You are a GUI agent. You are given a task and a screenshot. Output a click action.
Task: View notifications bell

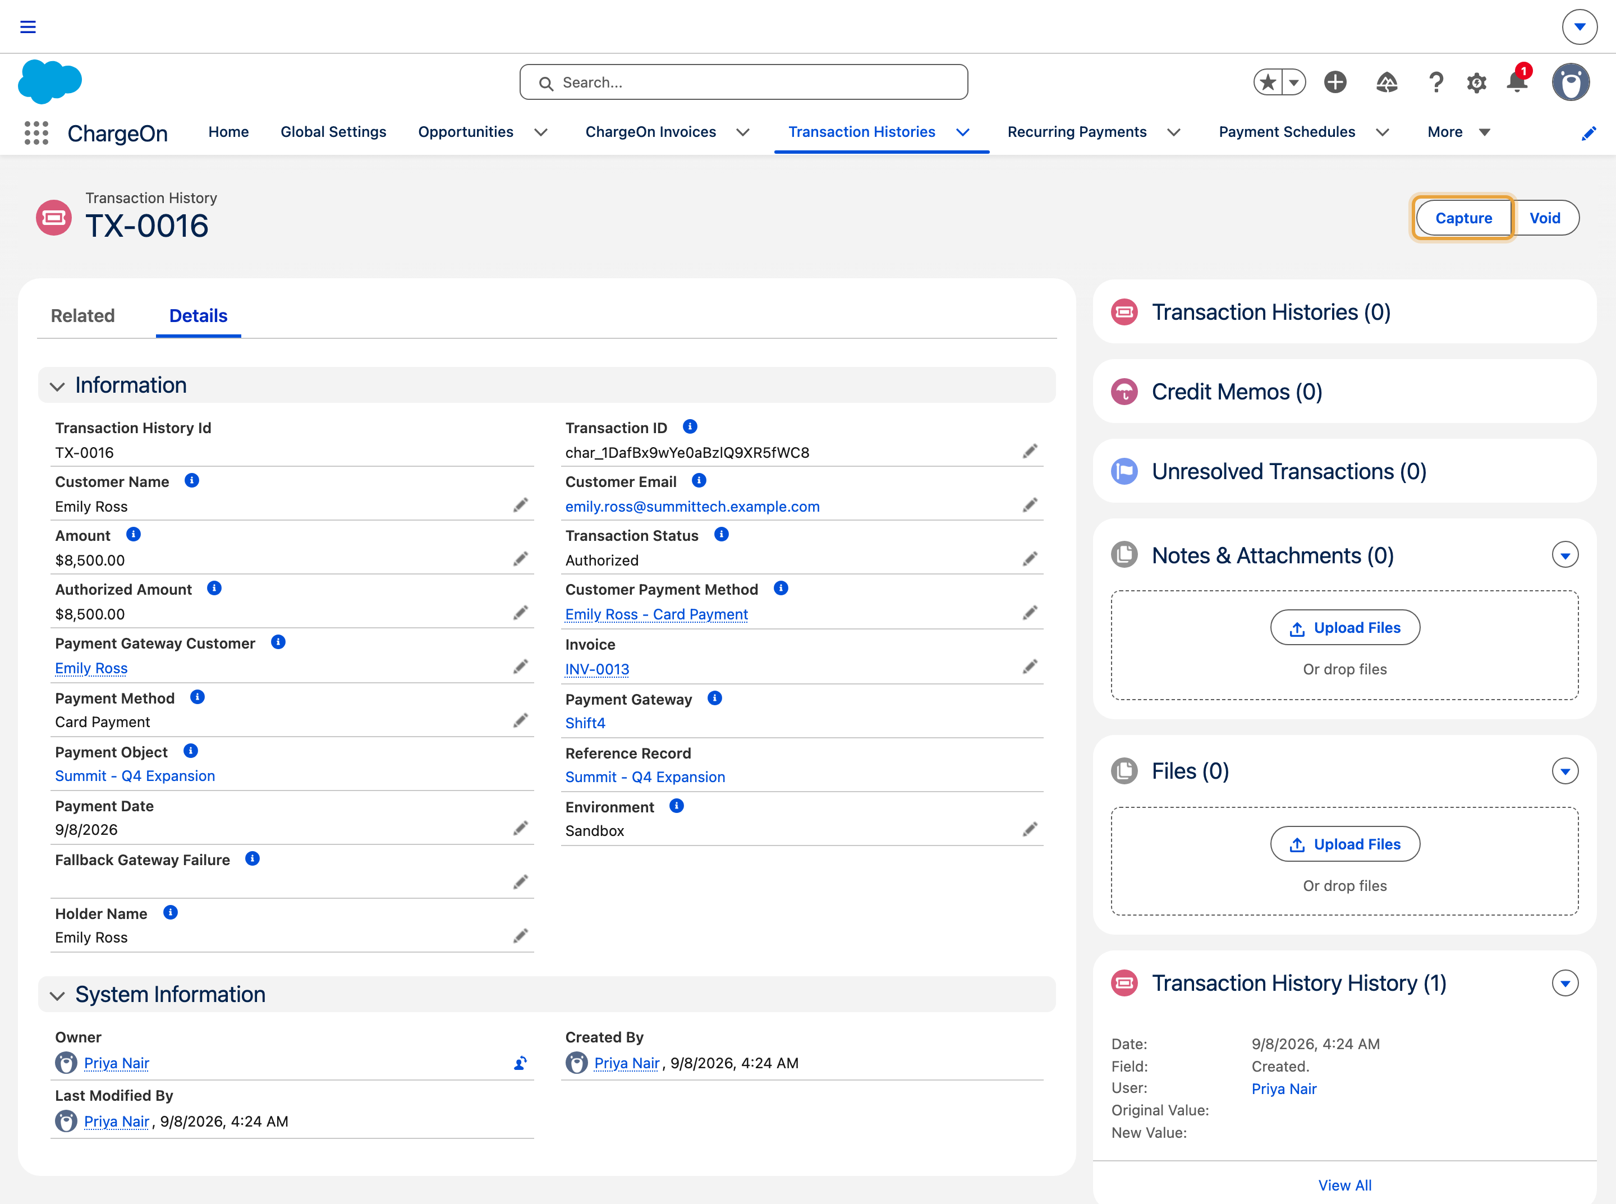(x=1518, y=81)
